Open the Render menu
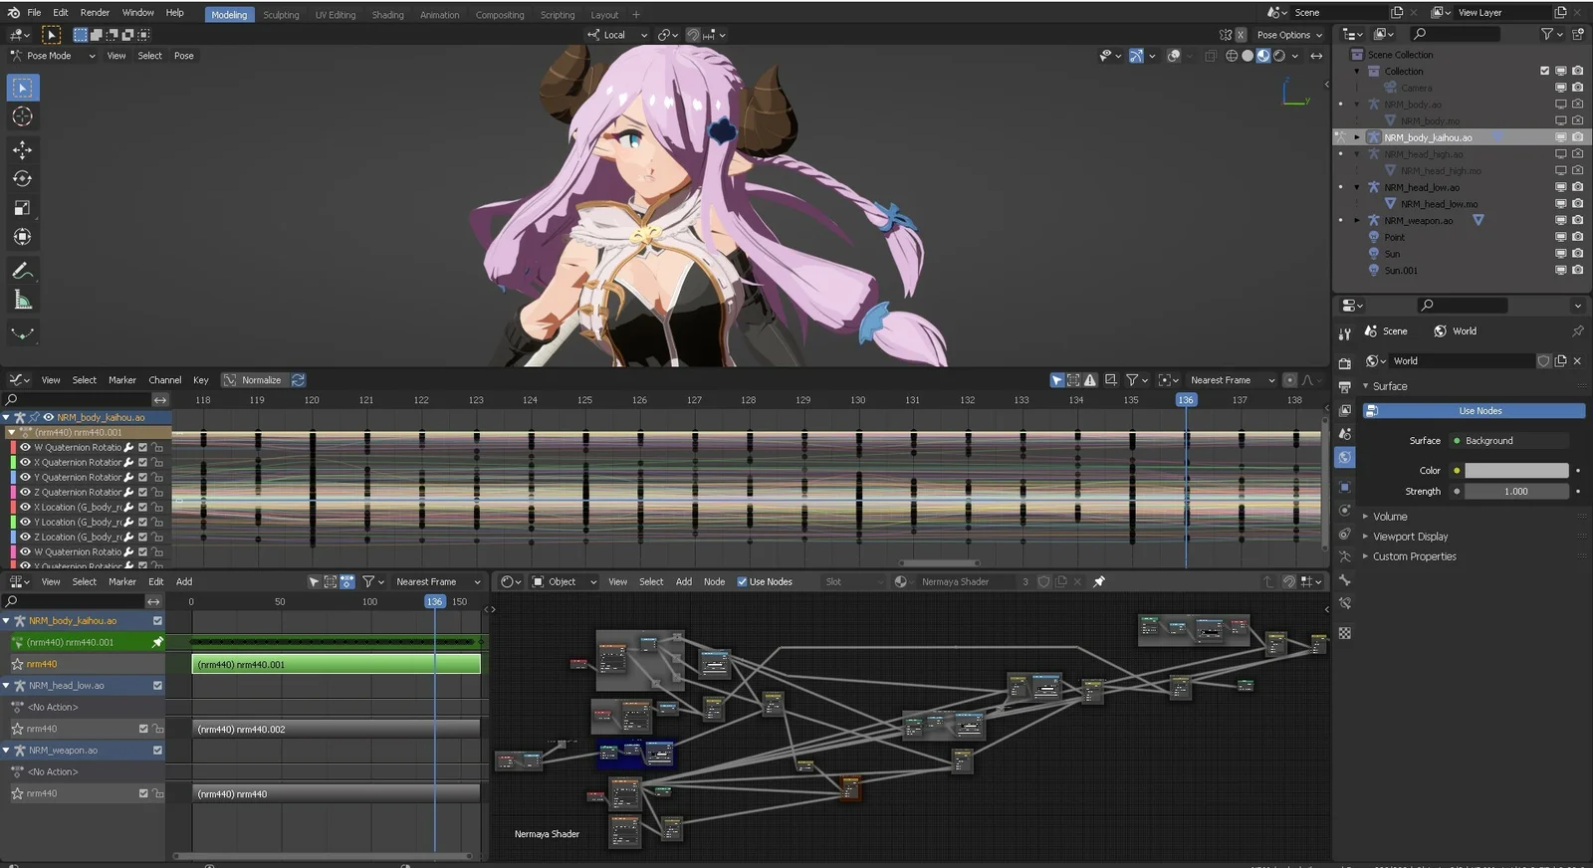 click(x=95, y=13)
